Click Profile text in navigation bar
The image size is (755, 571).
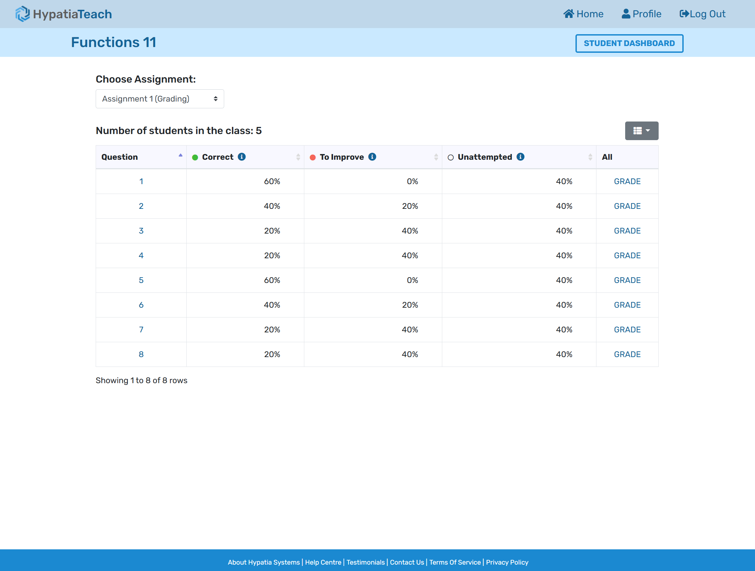click(x=646, y=14)
